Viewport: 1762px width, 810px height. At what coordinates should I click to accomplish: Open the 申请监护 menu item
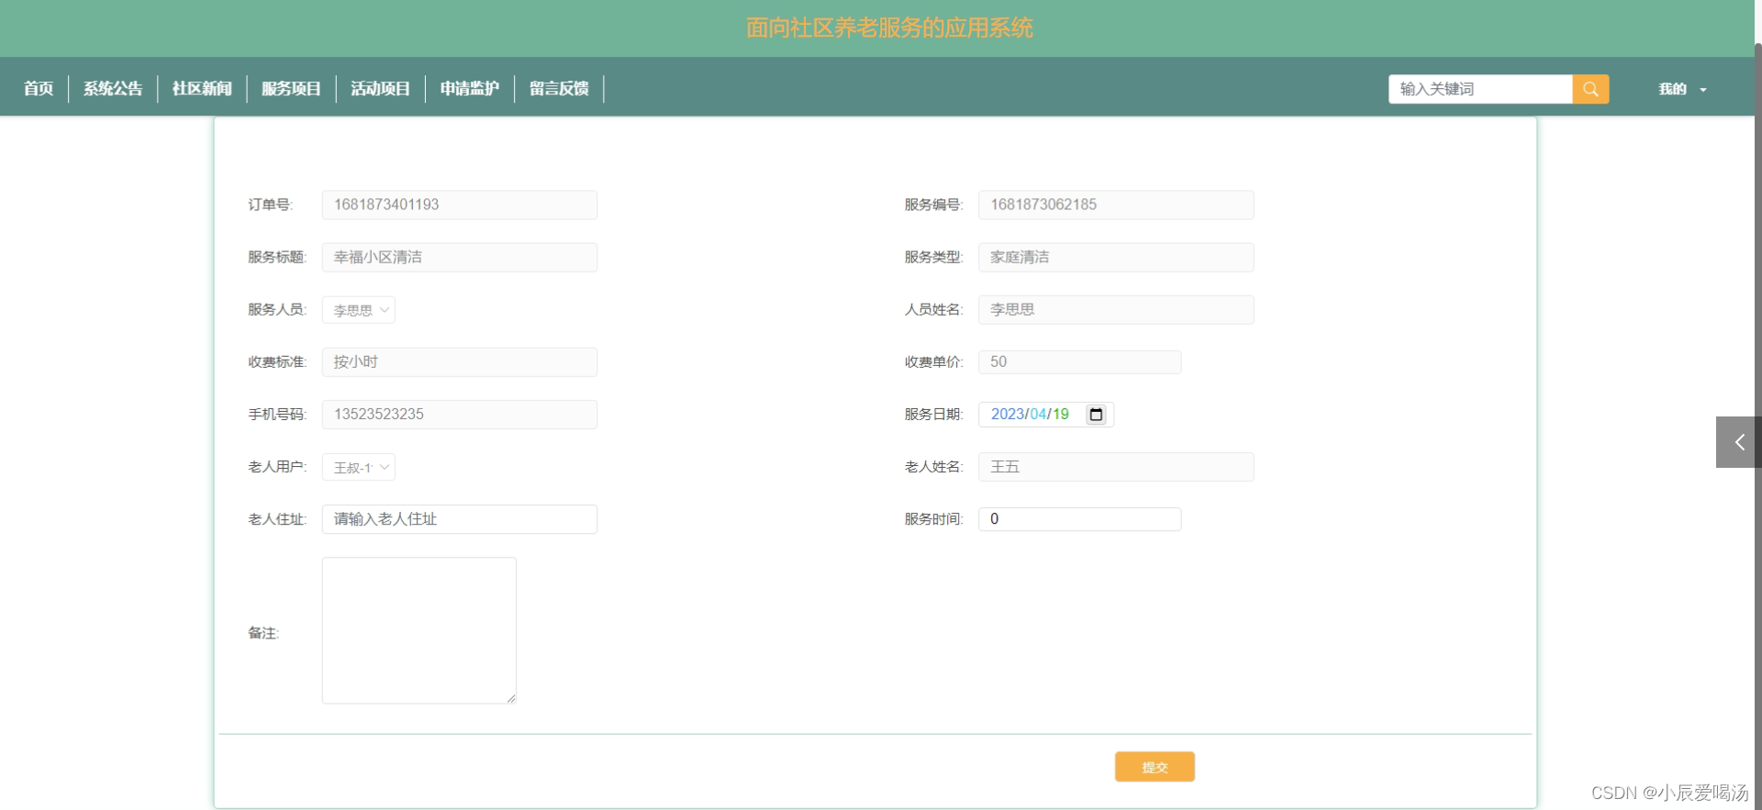point(469,89)
